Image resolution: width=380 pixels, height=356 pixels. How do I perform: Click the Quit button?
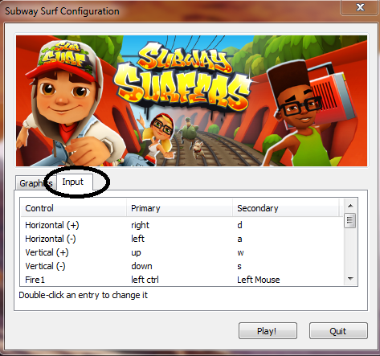click(338, 331)
